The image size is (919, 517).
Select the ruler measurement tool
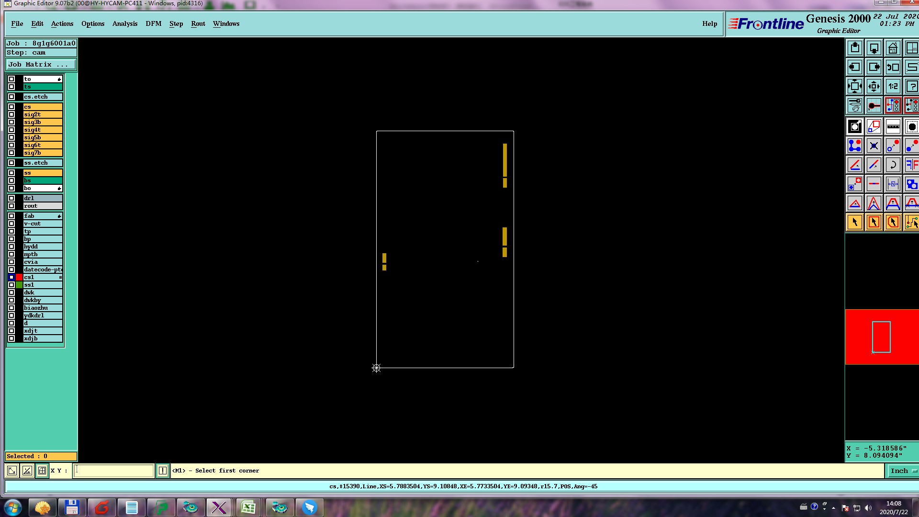(x=893, y=127)
